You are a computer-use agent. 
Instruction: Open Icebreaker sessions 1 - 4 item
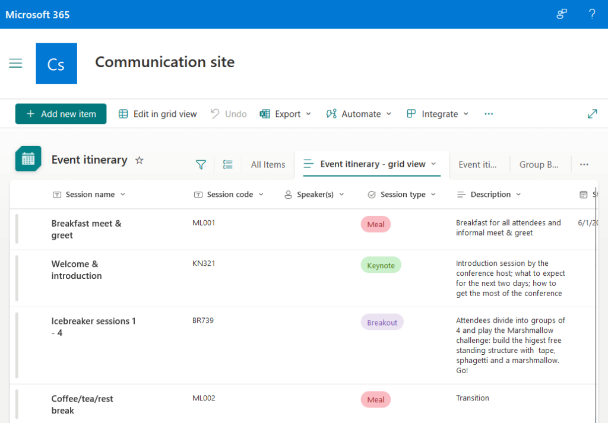(93, 327)
